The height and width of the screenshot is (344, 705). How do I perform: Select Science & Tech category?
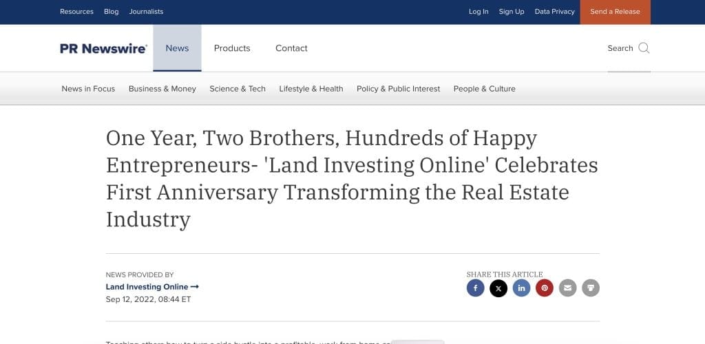(x=238, y=89)
